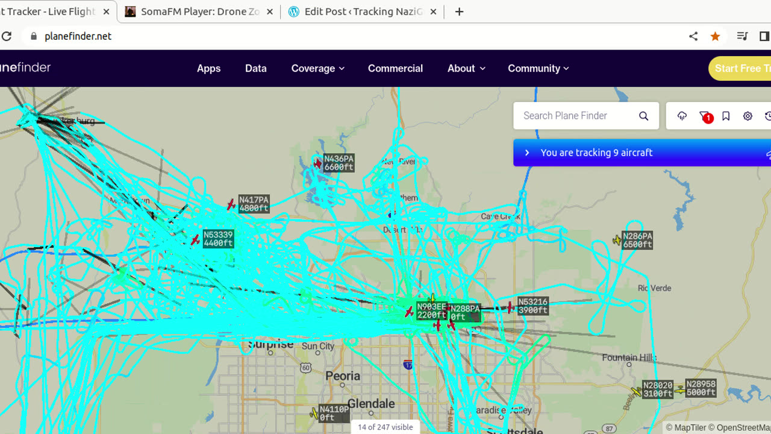The width and height of the screenshot is (771, 434).
Task: Select aircraft N417PA plane icon
Action: pyautogui.click(x=231, y=205)
